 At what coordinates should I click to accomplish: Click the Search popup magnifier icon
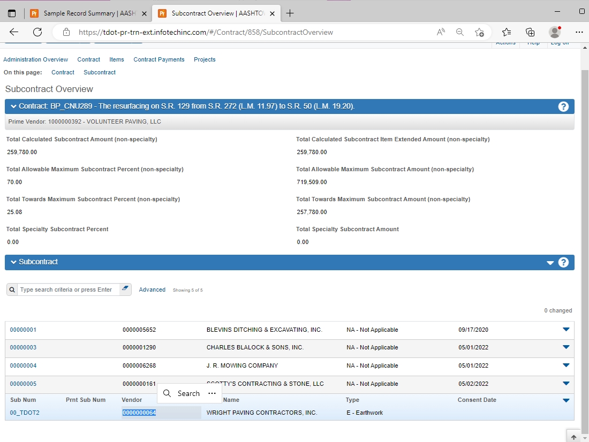click(x=167, y=393)
